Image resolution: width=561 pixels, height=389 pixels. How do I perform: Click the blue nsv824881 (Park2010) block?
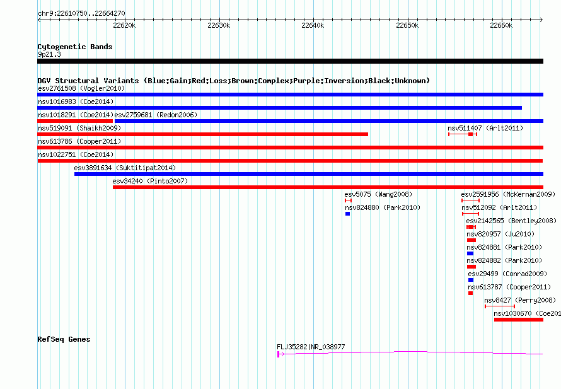click(470, 253)
